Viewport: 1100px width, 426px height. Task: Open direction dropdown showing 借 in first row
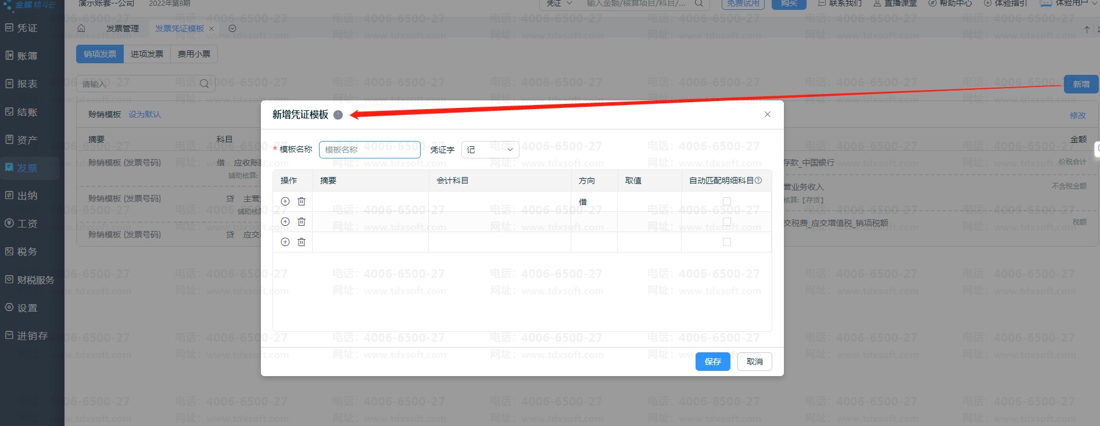[593, 202]
